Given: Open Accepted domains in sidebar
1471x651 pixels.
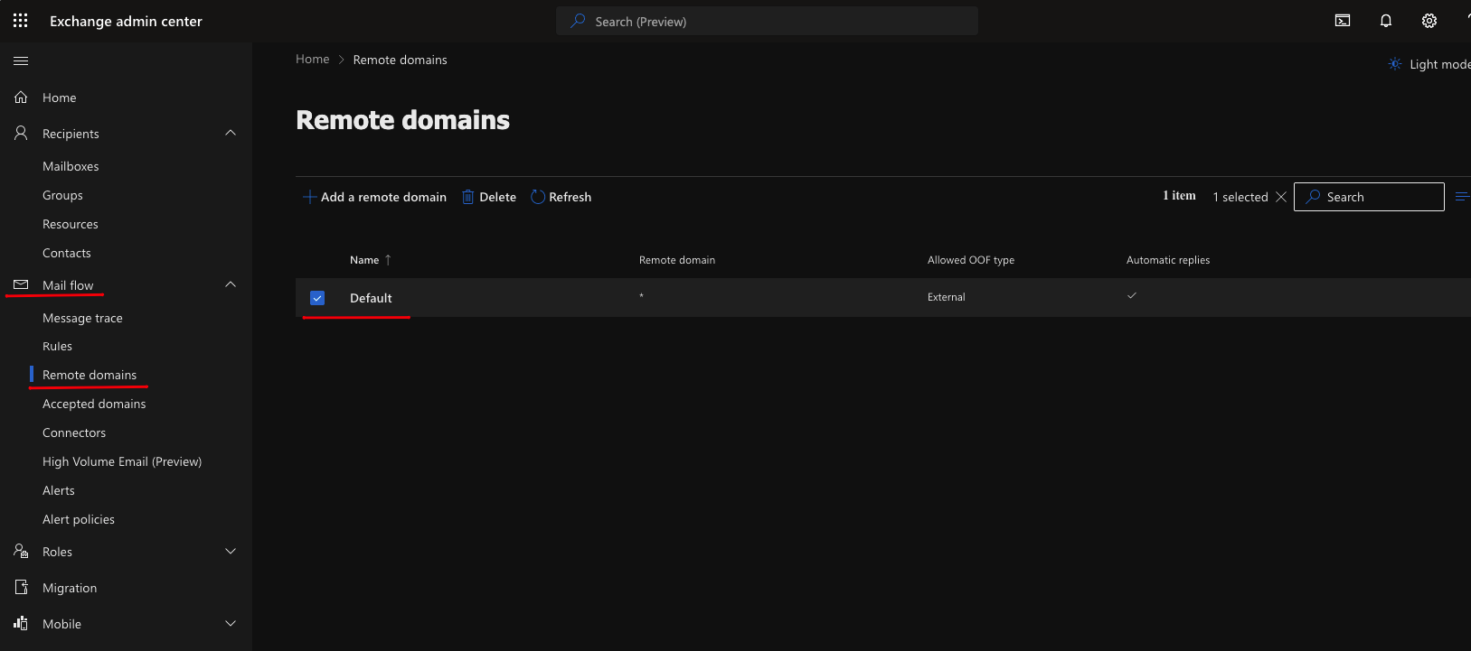Looking at the screenshot, I should pos(94,404).
